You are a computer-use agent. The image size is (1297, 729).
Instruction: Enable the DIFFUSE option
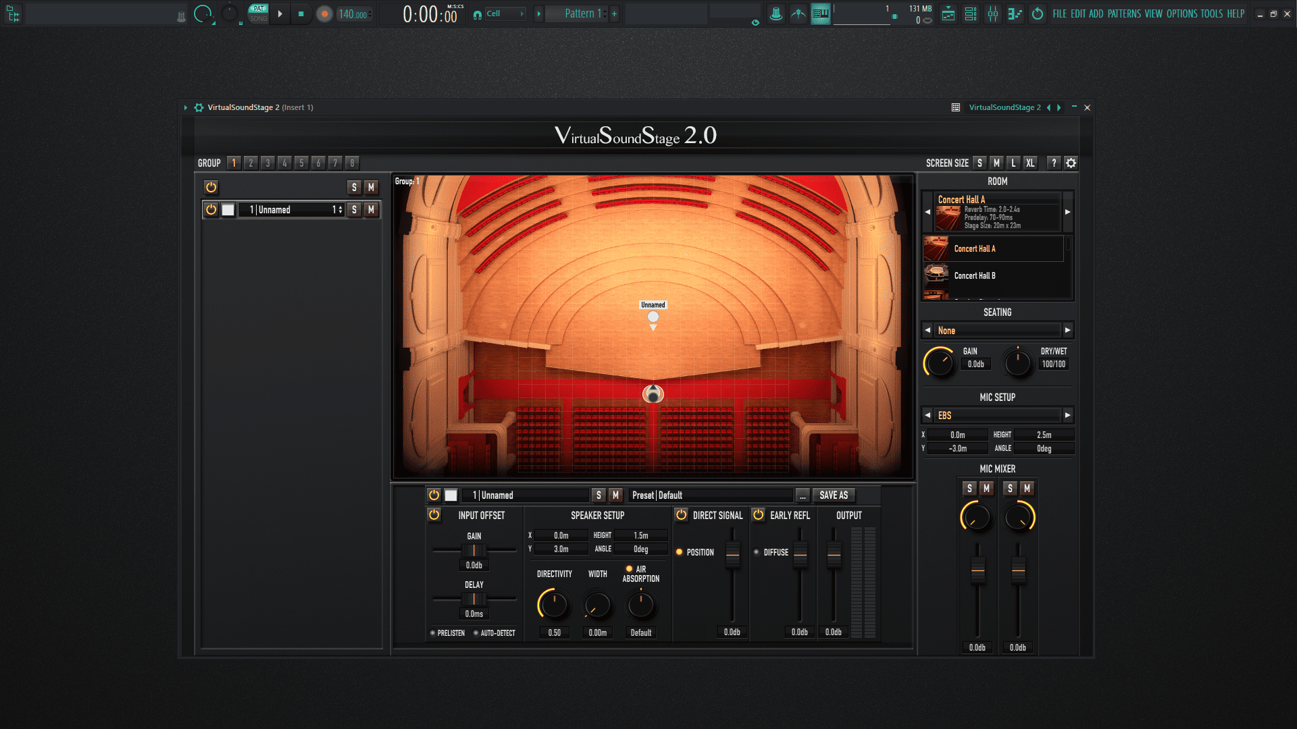756,552
